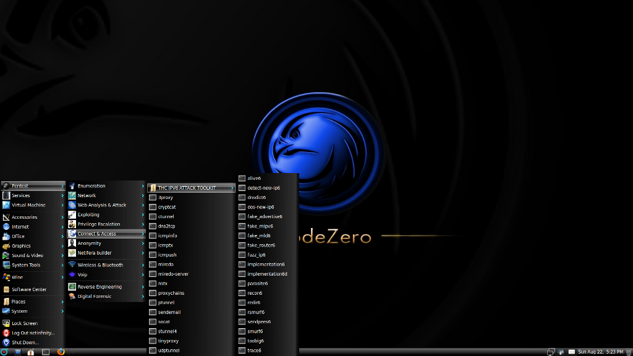Open the home folder panel icon
The height and width of the screenshot is (356, 633).
coord(30,352)
